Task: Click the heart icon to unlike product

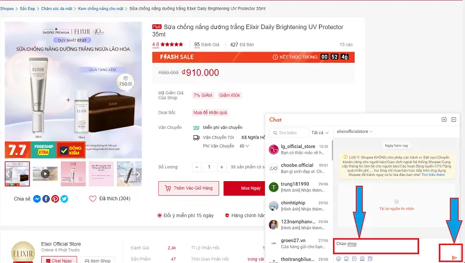Action: pyautogui.click(x=93, y=199)
